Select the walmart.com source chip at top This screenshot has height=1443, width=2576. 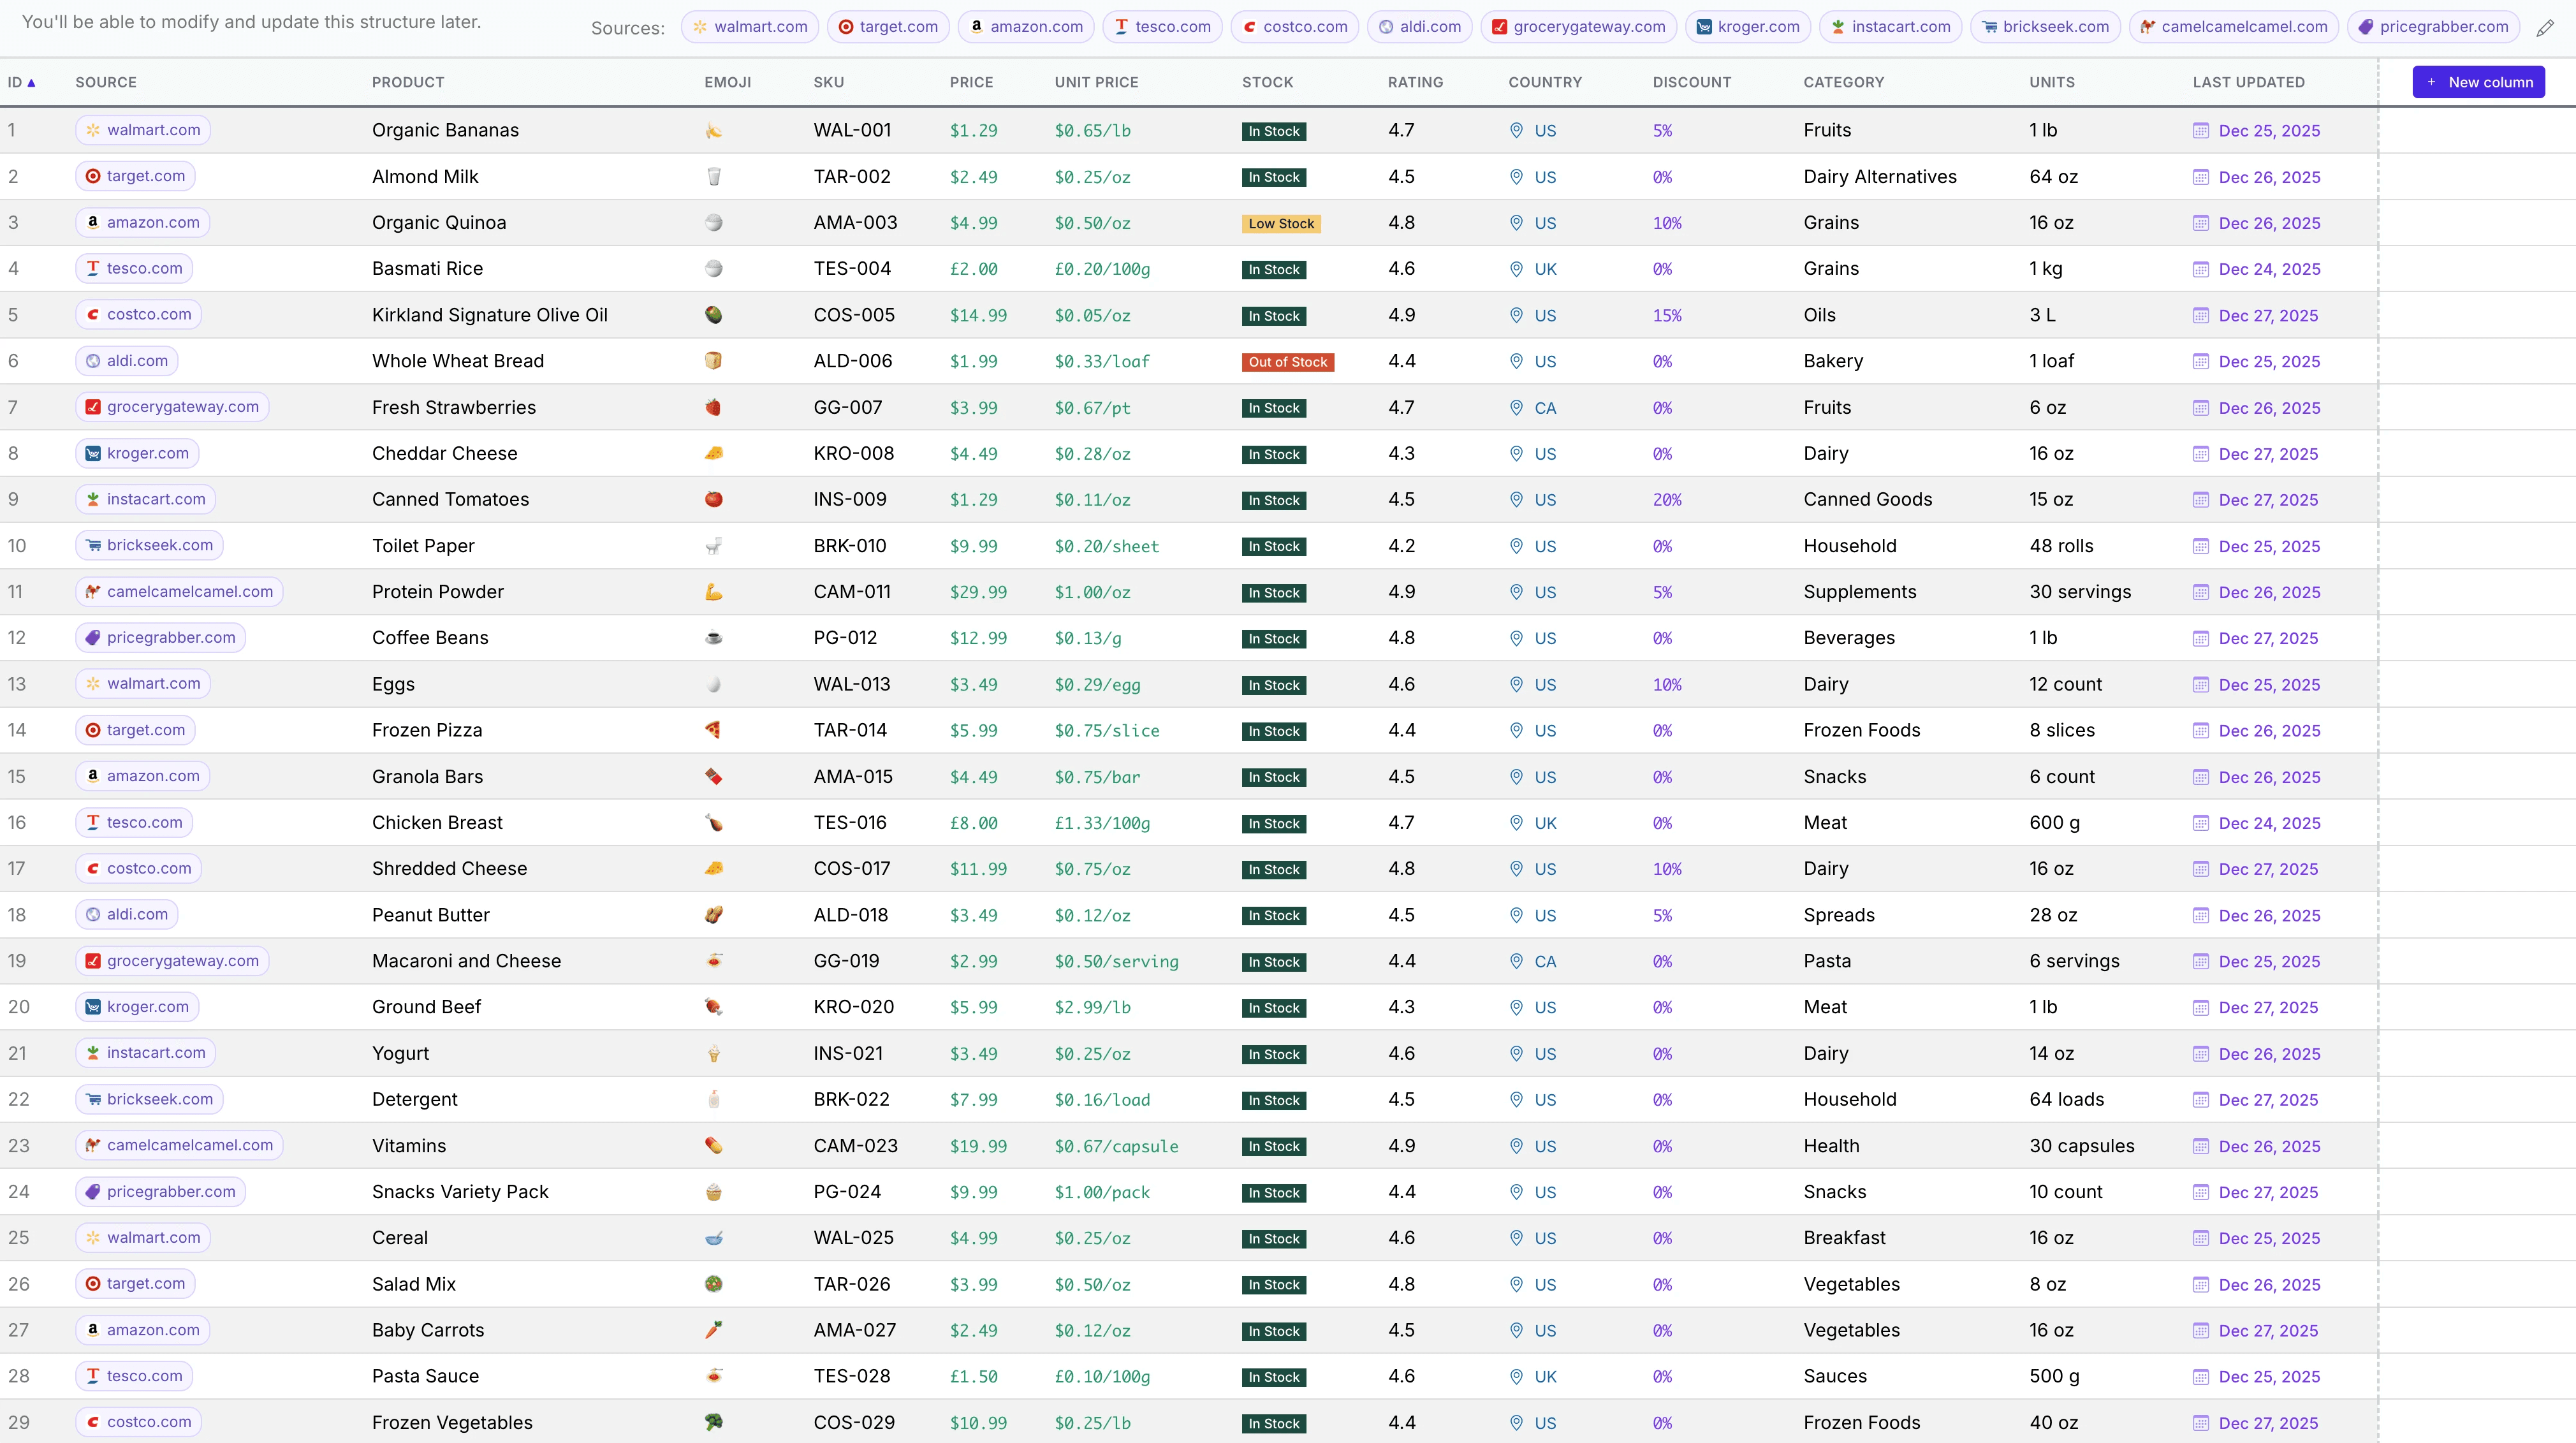(x=750, y=27)
